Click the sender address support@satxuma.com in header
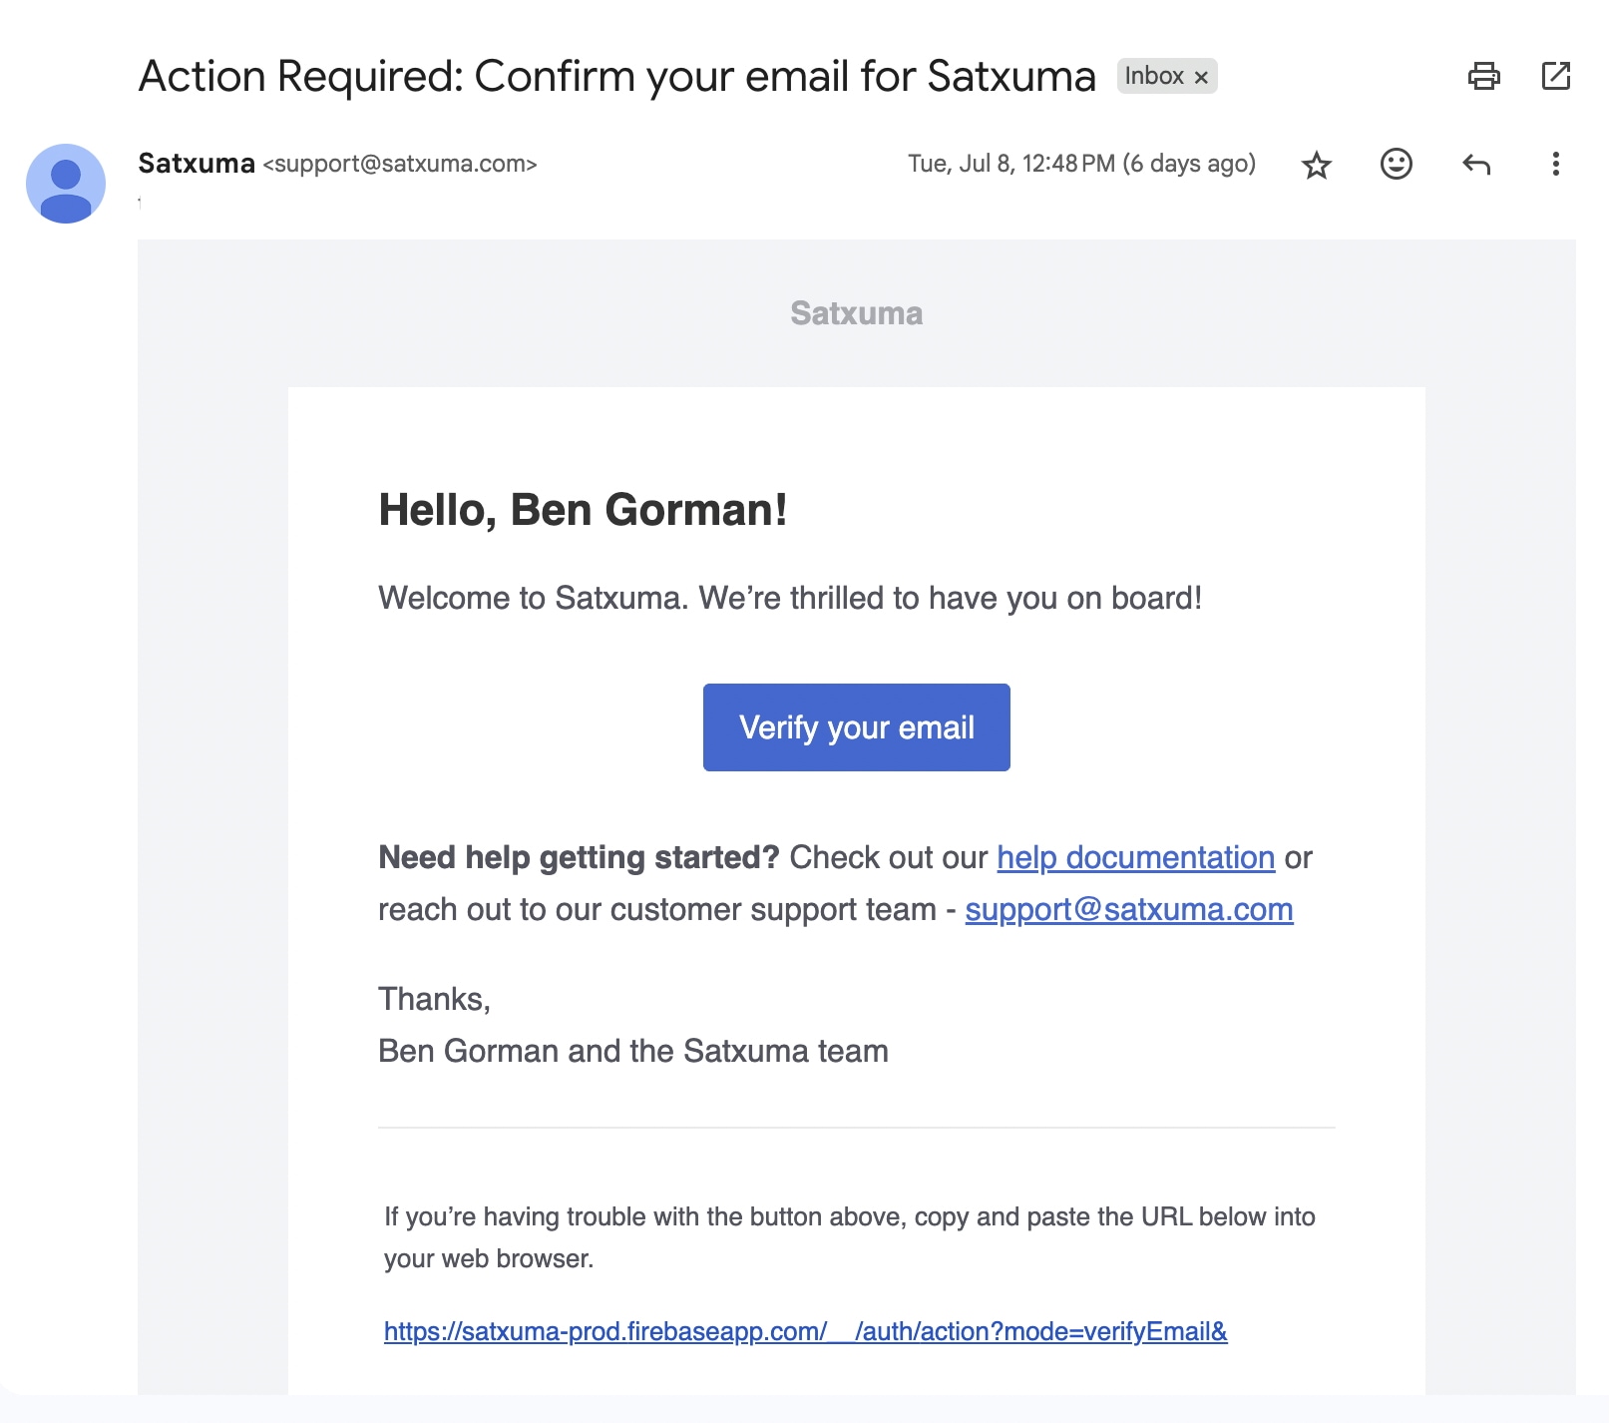 coord(400,164)
